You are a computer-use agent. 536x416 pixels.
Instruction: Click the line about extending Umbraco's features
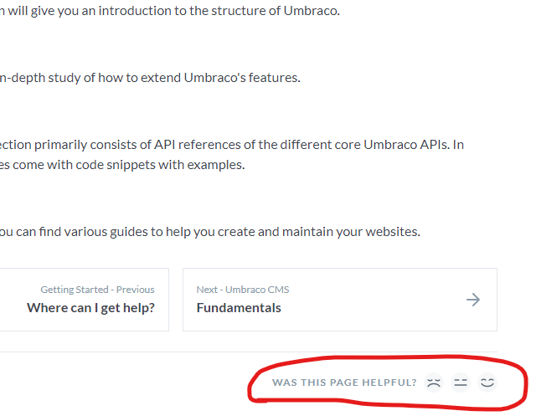coord(151,78)
